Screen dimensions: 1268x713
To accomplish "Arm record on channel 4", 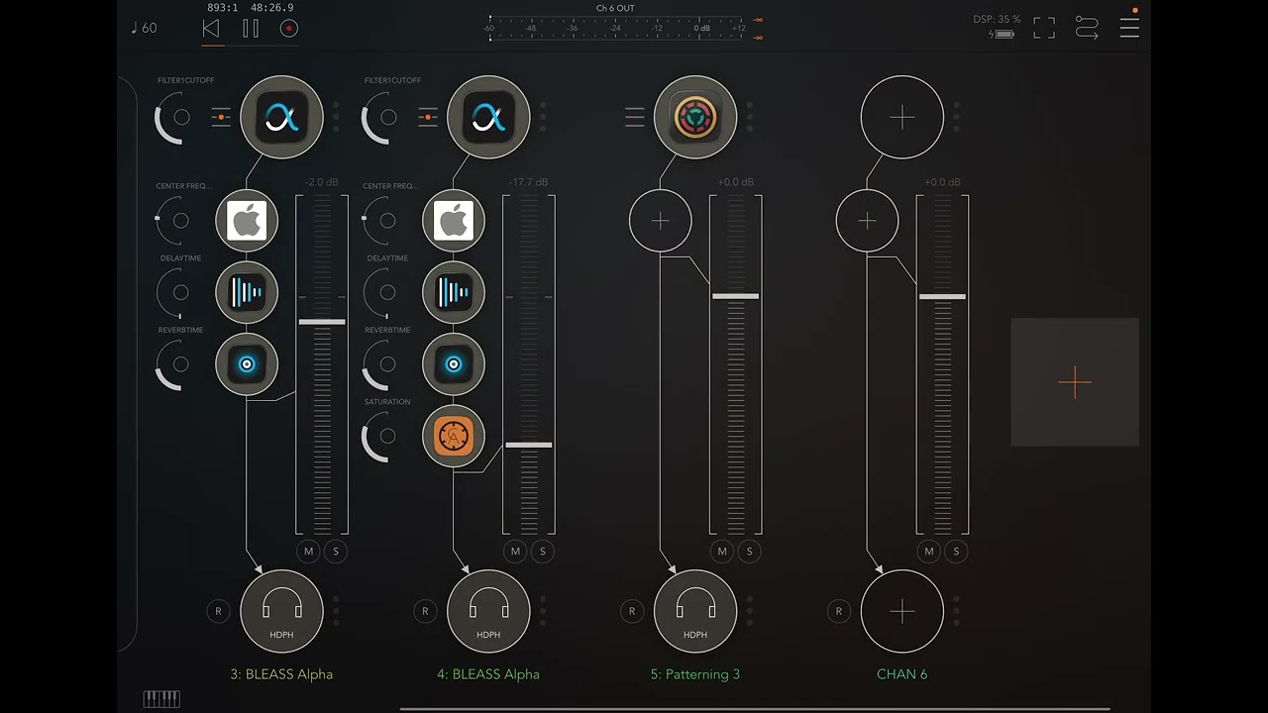I will (426, 611).
